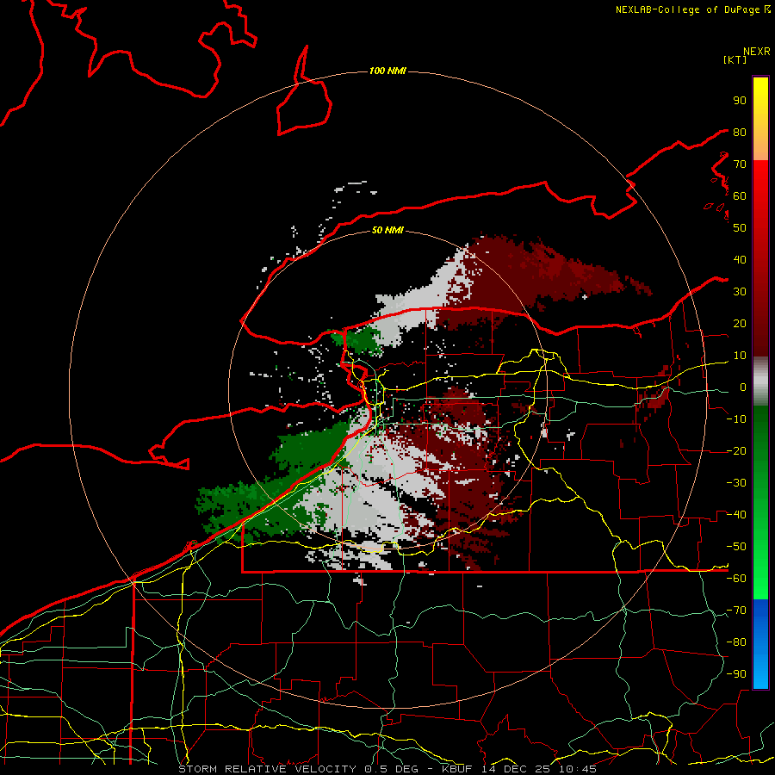Click the 40 value on the velocity scale
Image resolution: width=775 pixels, height=775 pixels.
740,260
